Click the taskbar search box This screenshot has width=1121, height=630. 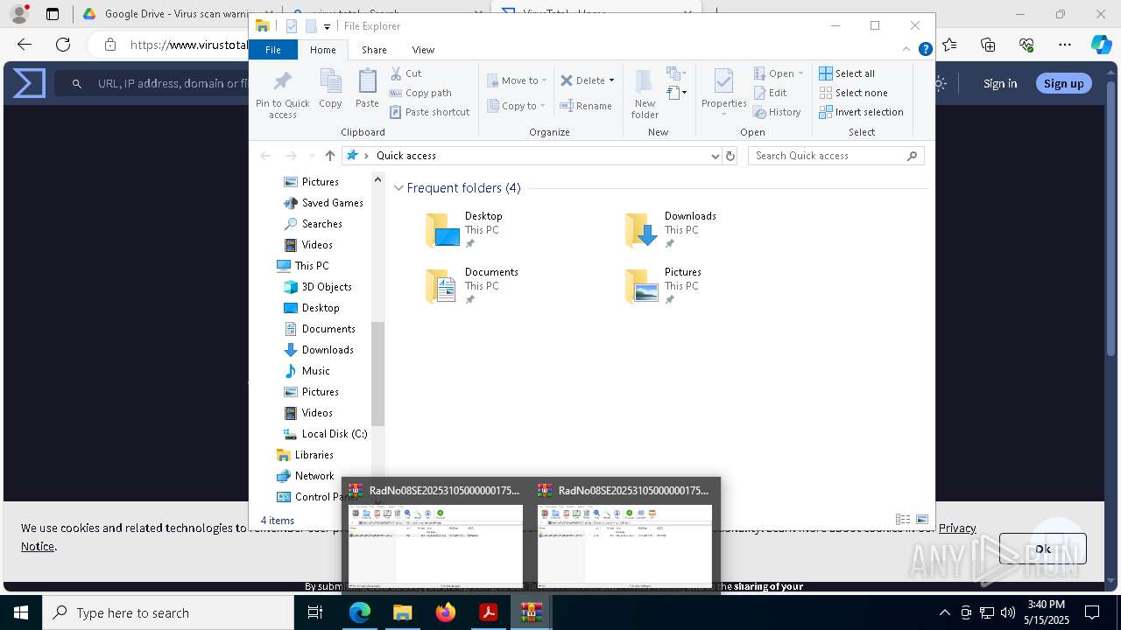pos(168,612)
